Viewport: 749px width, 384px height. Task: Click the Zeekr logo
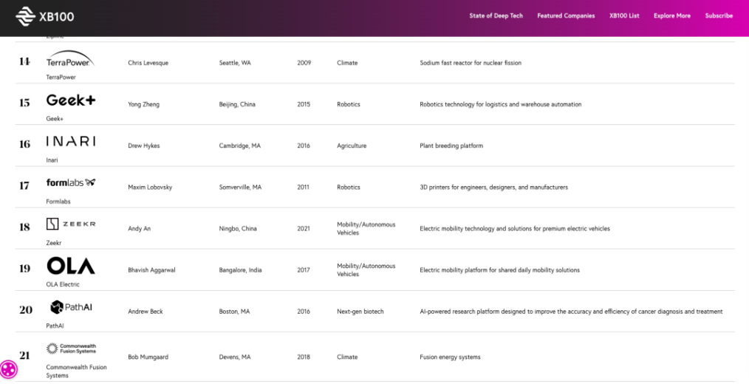coord(71,224)
